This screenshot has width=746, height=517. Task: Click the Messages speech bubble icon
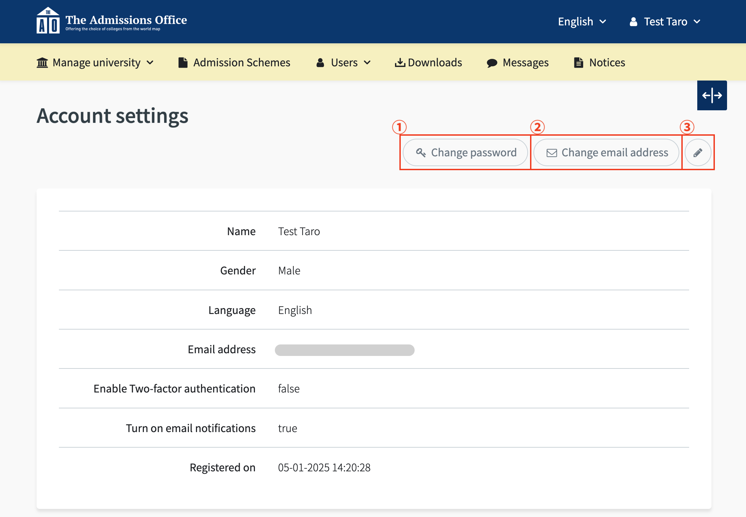[492, 63]
